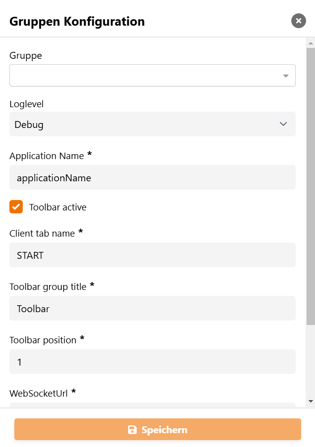Tick the Toolbar active checkbox
315x447 pixels.
(x=16, y=207)
